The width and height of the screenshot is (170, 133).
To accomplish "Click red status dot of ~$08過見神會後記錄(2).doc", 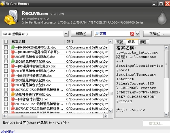I will pos(13,66).
